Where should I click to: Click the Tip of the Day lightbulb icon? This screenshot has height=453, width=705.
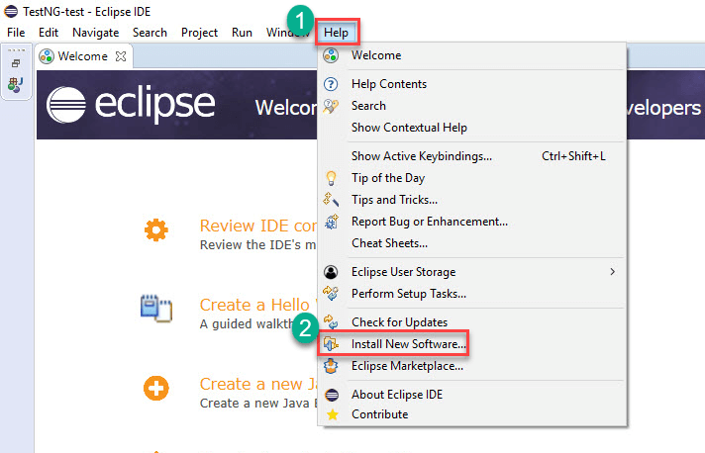point(332,178)
